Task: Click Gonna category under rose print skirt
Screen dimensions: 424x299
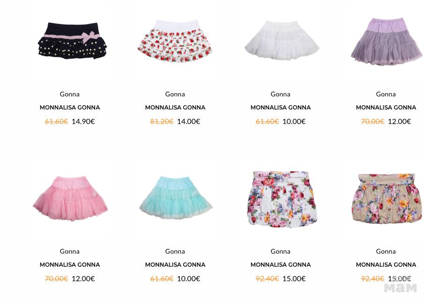Action: tap(175, 94)
